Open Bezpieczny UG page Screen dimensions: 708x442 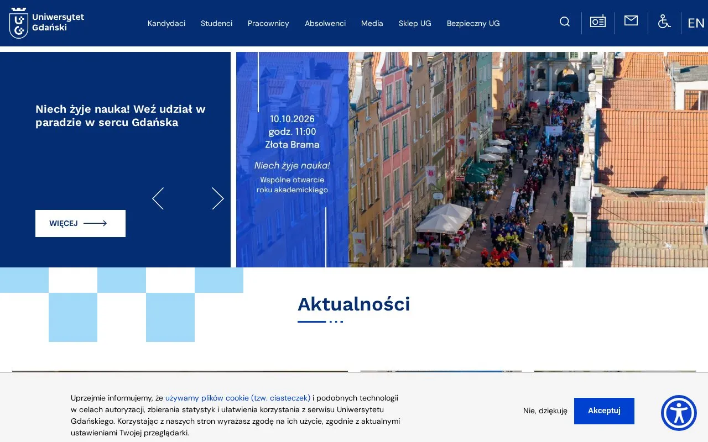473,23
